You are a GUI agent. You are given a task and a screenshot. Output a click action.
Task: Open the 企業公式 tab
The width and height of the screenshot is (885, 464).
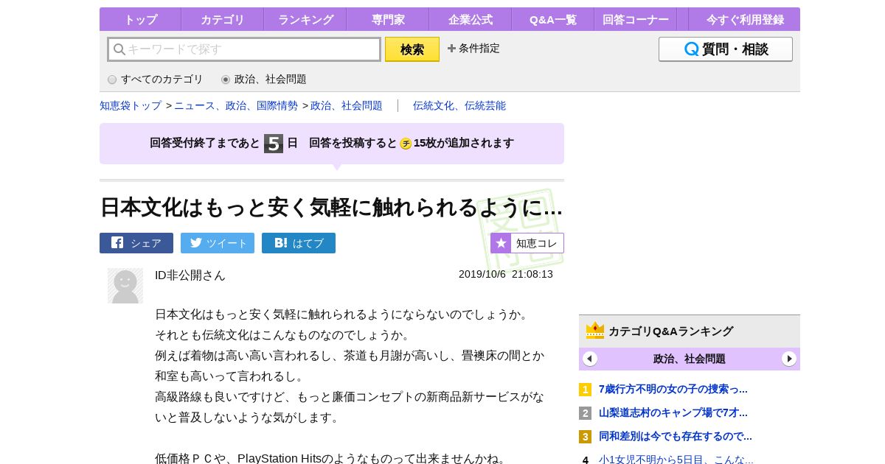tap(470, 20)
